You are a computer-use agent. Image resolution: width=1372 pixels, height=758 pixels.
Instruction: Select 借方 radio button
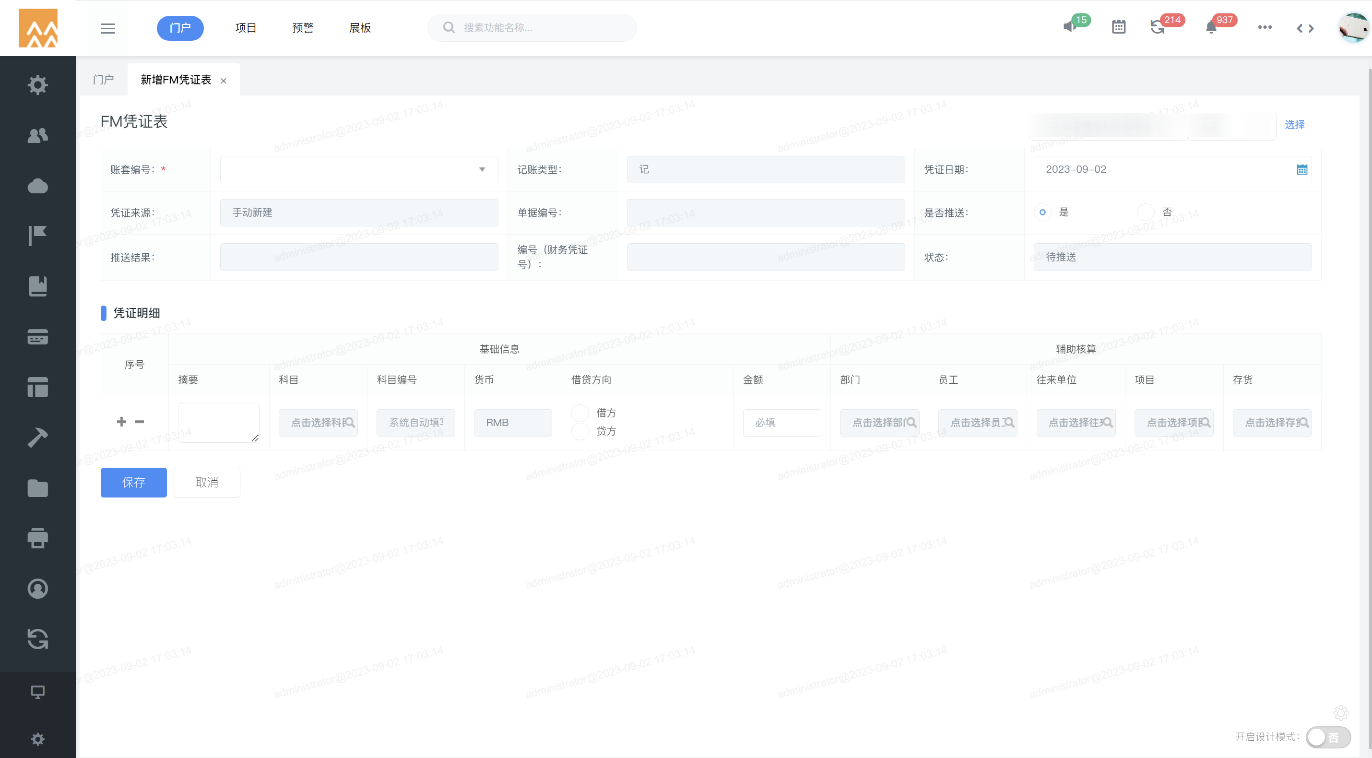(580, 413)
